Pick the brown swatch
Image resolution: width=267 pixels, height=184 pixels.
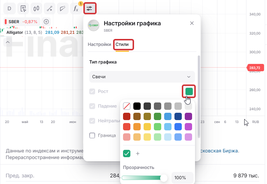tap(137, 116)
